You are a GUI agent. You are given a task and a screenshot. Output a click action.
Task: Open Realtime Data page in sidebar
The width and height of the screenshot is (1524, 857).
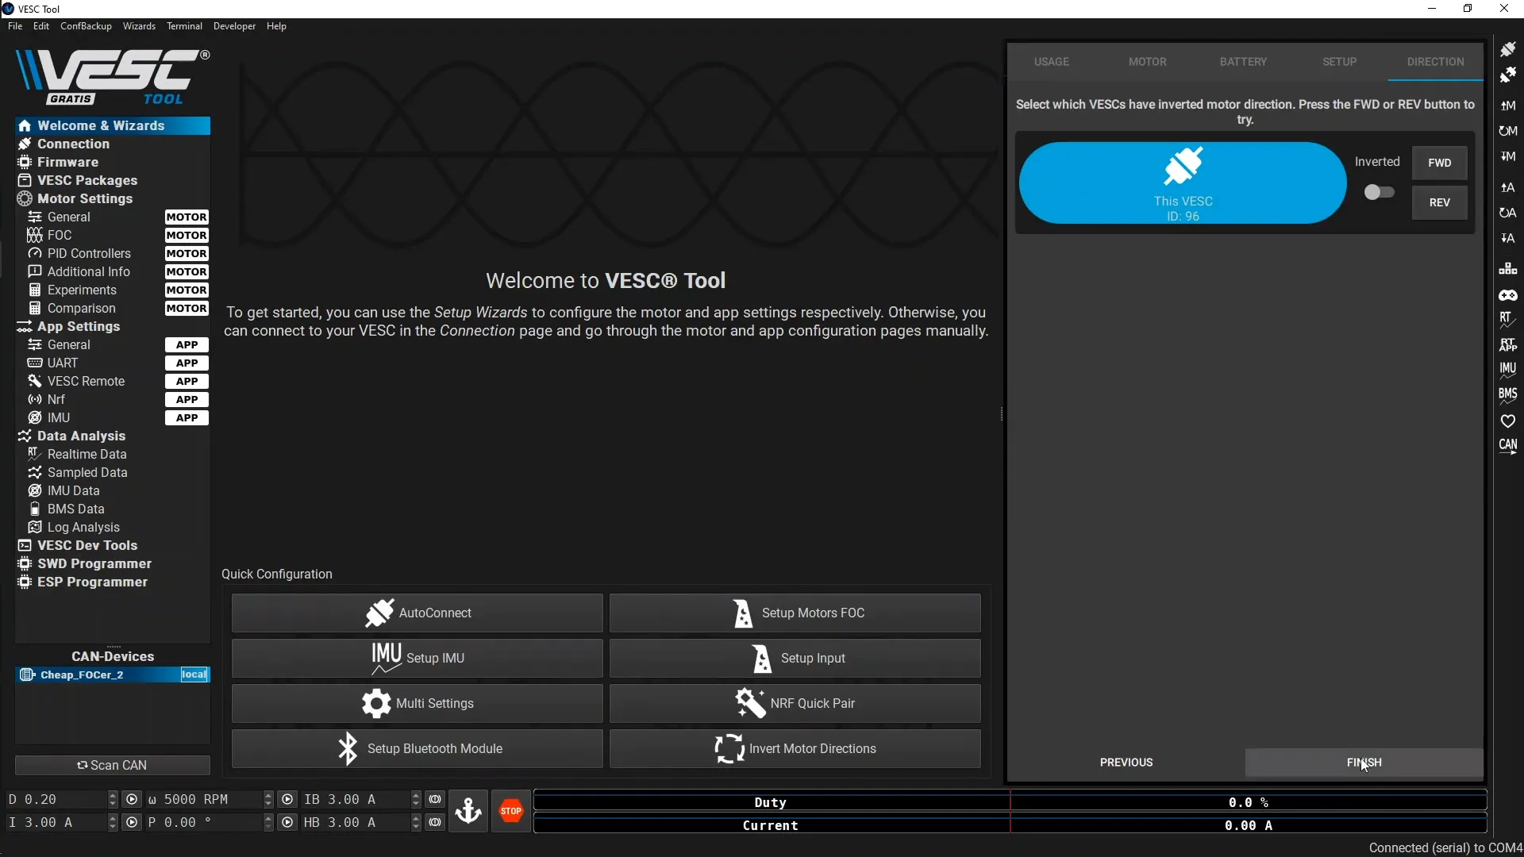coord(87,454)
